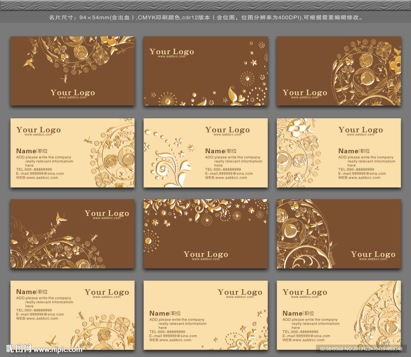Open brown card with bird flying above floral vine
This screenshot has height=357, width=411.
[x=73, y=234]
